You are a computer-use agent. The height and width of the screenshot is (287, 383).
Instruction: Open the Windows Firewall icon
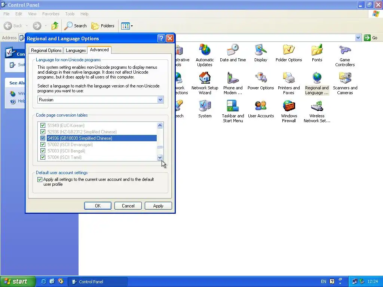(x=289, y=111)
